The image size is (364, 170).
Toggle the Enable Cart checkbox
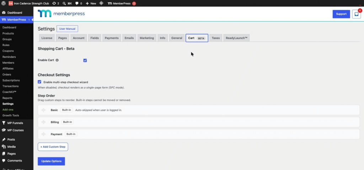85,60
